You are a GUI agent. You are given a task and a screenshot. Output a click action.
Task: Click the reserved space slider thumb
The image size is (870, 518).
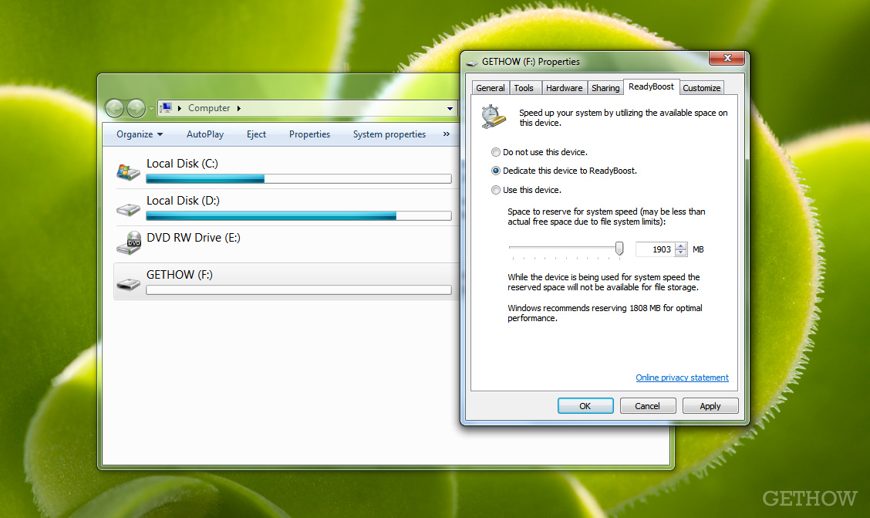tap(619, 249)
